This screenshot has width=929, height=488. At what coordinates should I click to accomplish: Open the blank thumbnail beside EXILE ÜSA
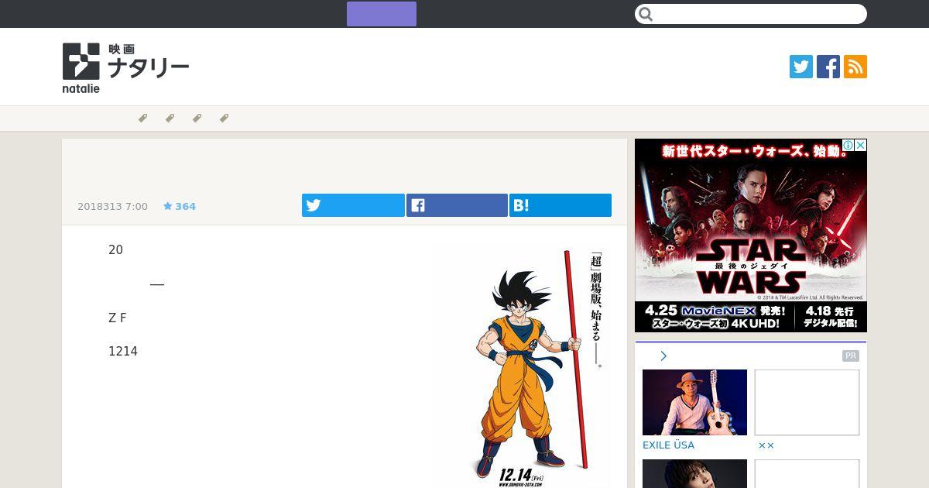pos(807,402)
